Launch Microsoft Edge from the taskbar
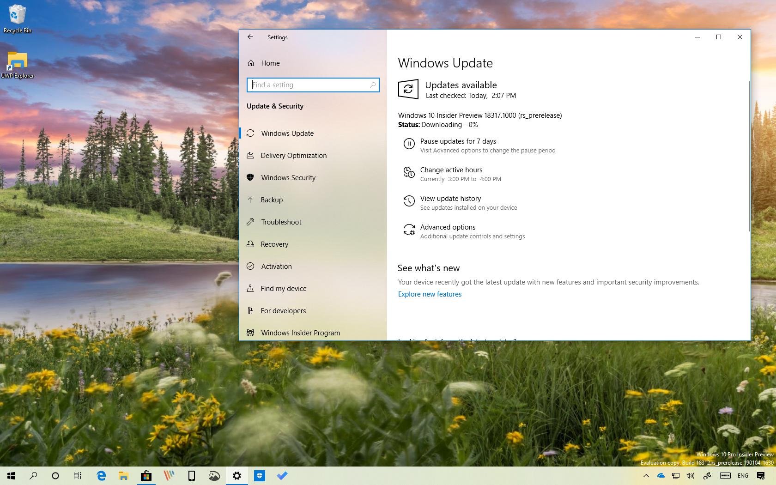Image resolution: width=776 pixels, height=485 pixels. coord(101,476)
